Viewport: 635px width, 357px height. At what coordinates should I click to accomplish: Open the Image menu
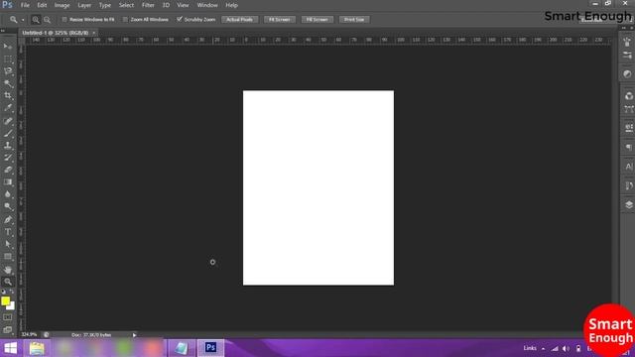[62, 5]
